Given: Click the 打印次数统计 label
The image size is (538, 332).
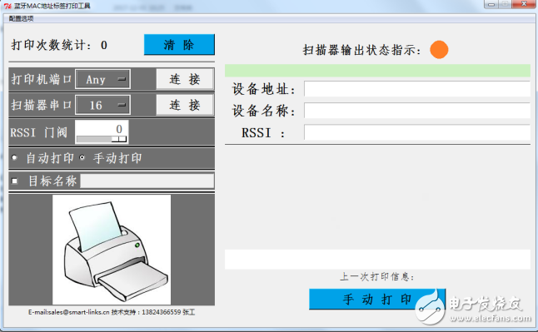Looking at the screenshot, I should [x=52, y=45].
